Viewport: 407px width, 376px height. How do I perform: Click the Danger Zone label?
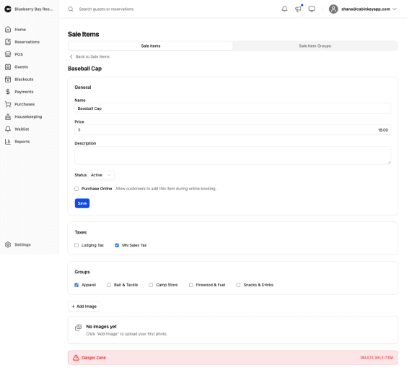pos(94,358)
